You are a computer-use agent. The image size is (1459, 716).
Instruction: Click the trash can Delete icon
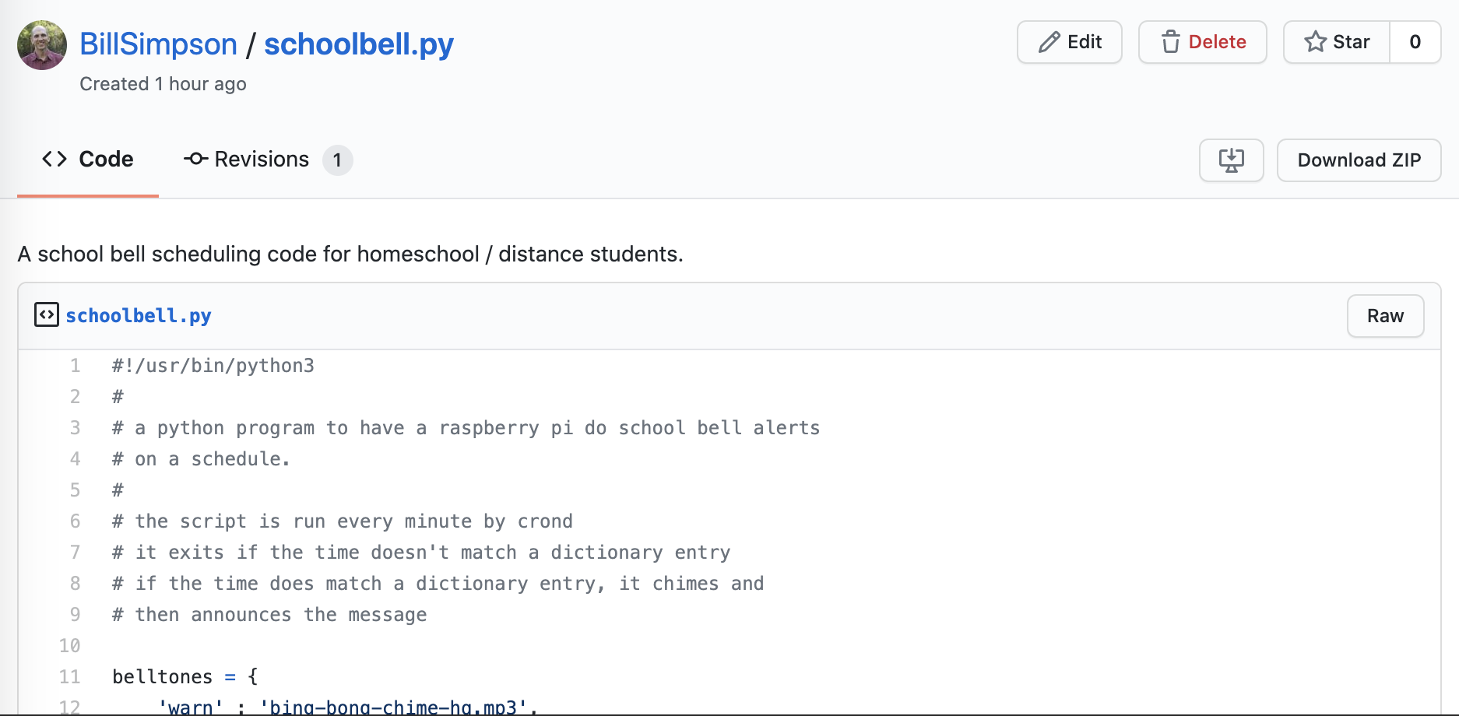1170,43
